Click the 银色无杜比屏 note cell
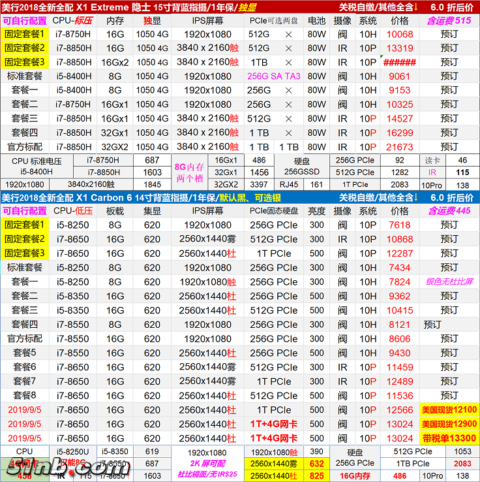The height and width of the screenshot is (482, 480). [x=449, y=282]
